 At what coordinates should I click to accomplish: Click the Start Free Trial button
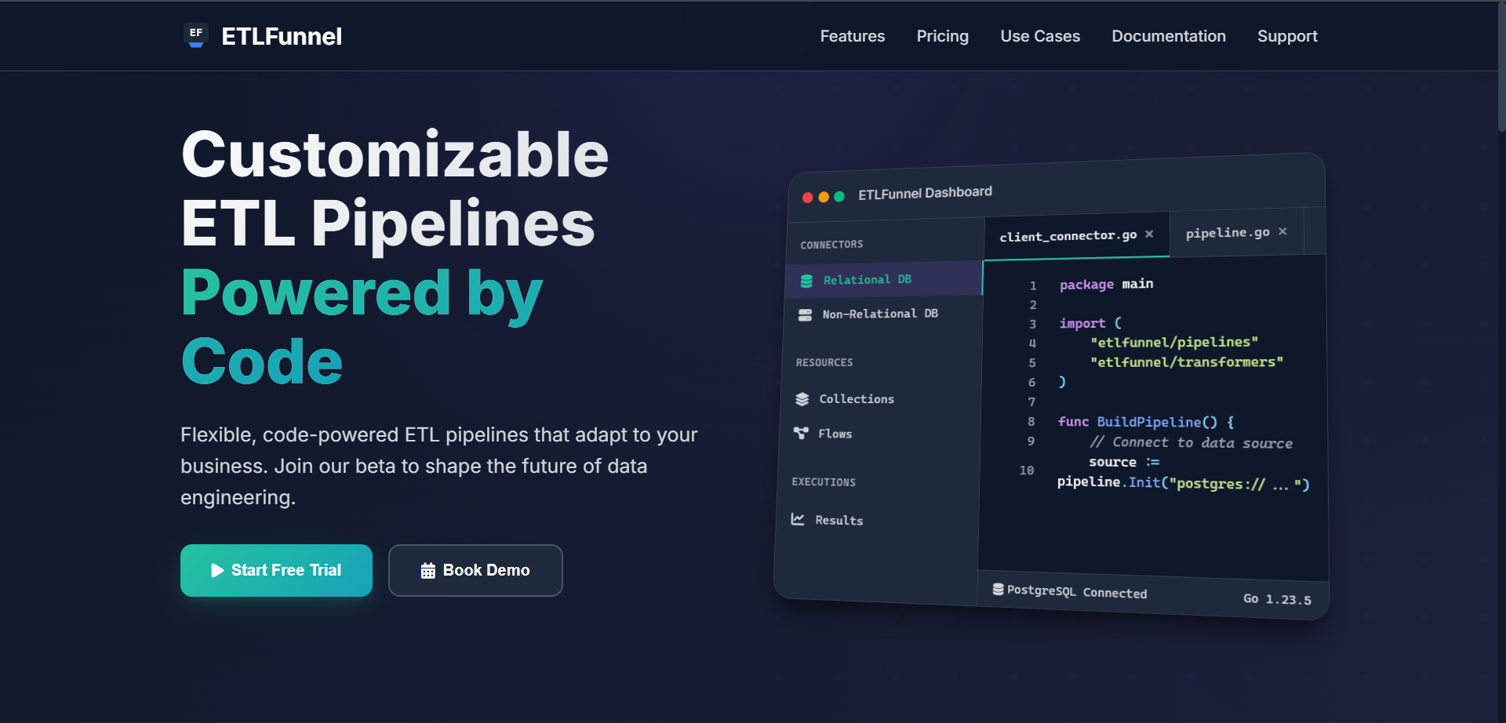[276, 570]
